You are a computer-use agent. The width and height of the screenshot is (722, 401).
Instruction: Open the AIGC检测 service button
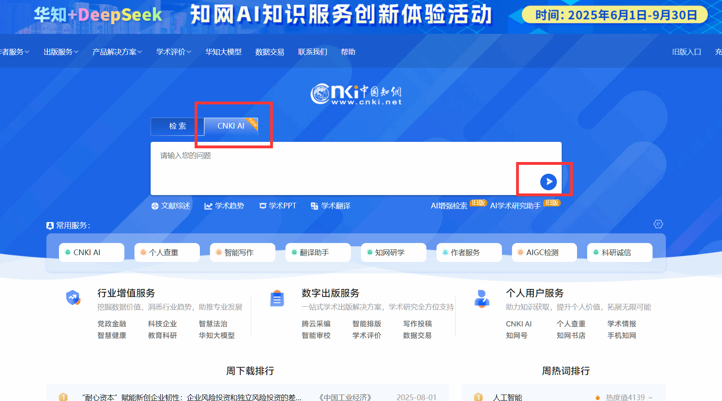544,252
